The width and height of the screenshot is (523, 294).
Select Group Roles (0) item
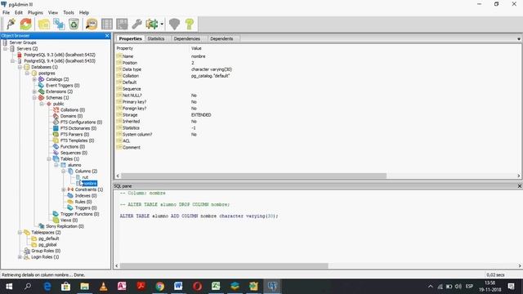click(46, 251)
